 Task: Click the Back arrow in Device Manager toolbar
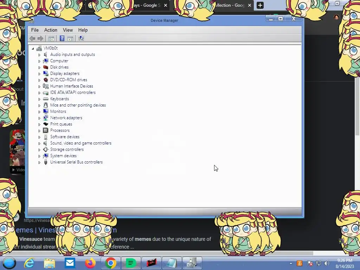[32, 39]
